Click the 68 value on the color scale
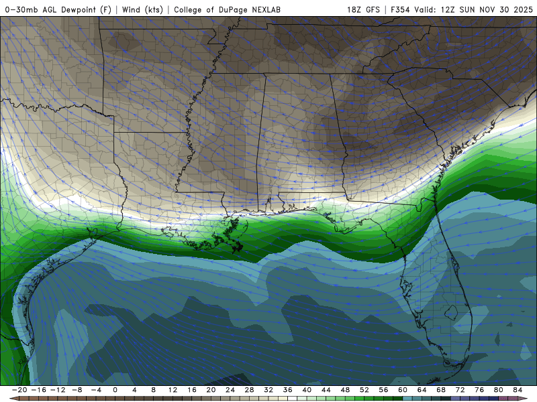Viewport: 537px width, 402px height. 441,390
